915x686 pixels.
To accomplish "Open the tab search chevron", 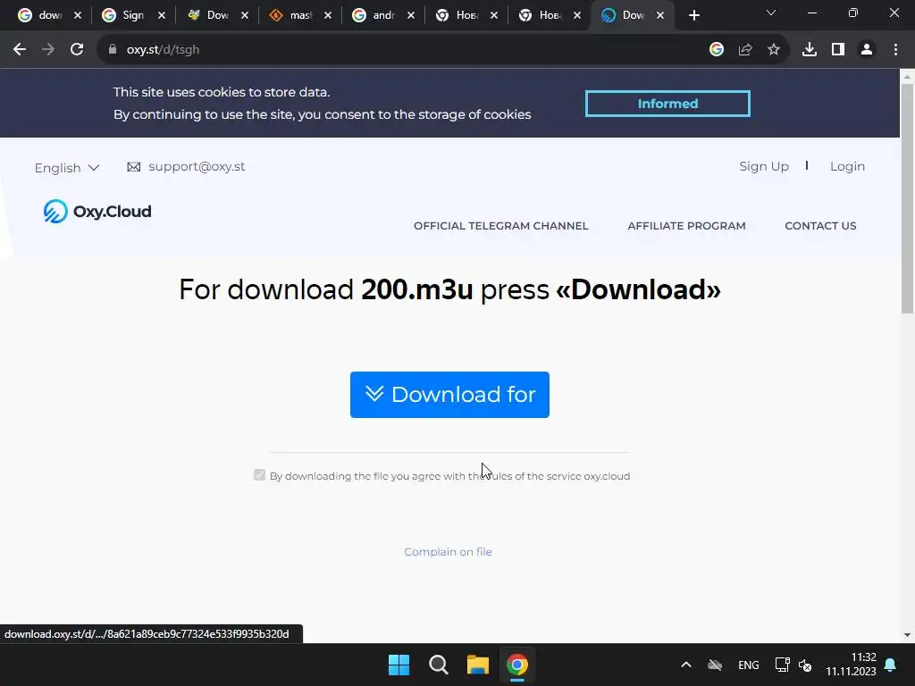I will click(771, 13).
